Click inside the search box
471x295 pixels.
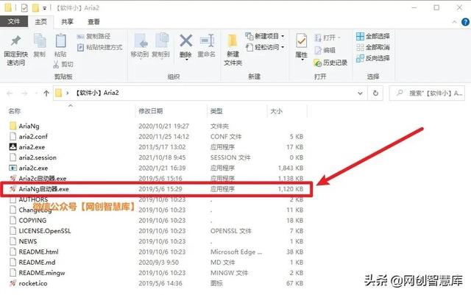pyautogui.click(x=427, y=93)
